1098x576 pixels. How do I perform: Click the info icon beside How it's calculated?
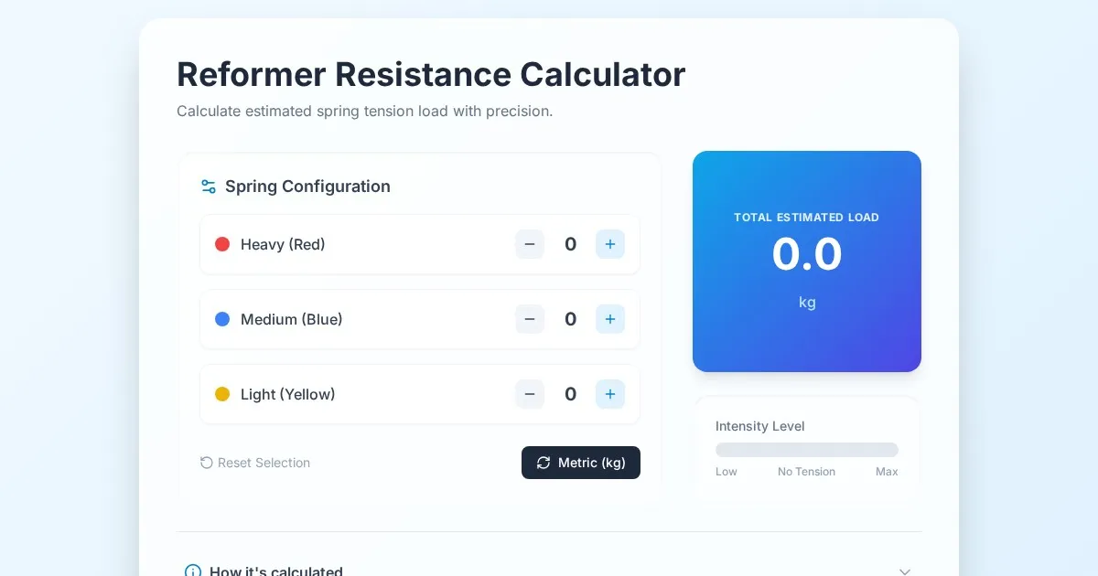(193, 571)
